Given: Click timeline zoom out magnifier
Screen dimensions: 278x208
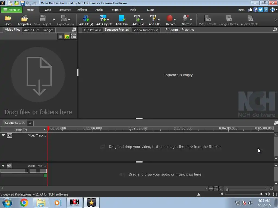Looking at the screenshot, I should click(x=221, y=188).
